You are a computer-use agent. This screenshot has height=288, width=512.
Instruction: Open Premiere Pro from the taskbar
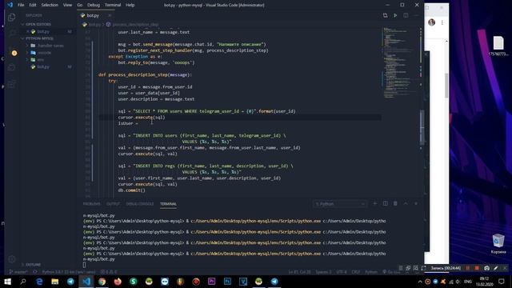point(211,281)
